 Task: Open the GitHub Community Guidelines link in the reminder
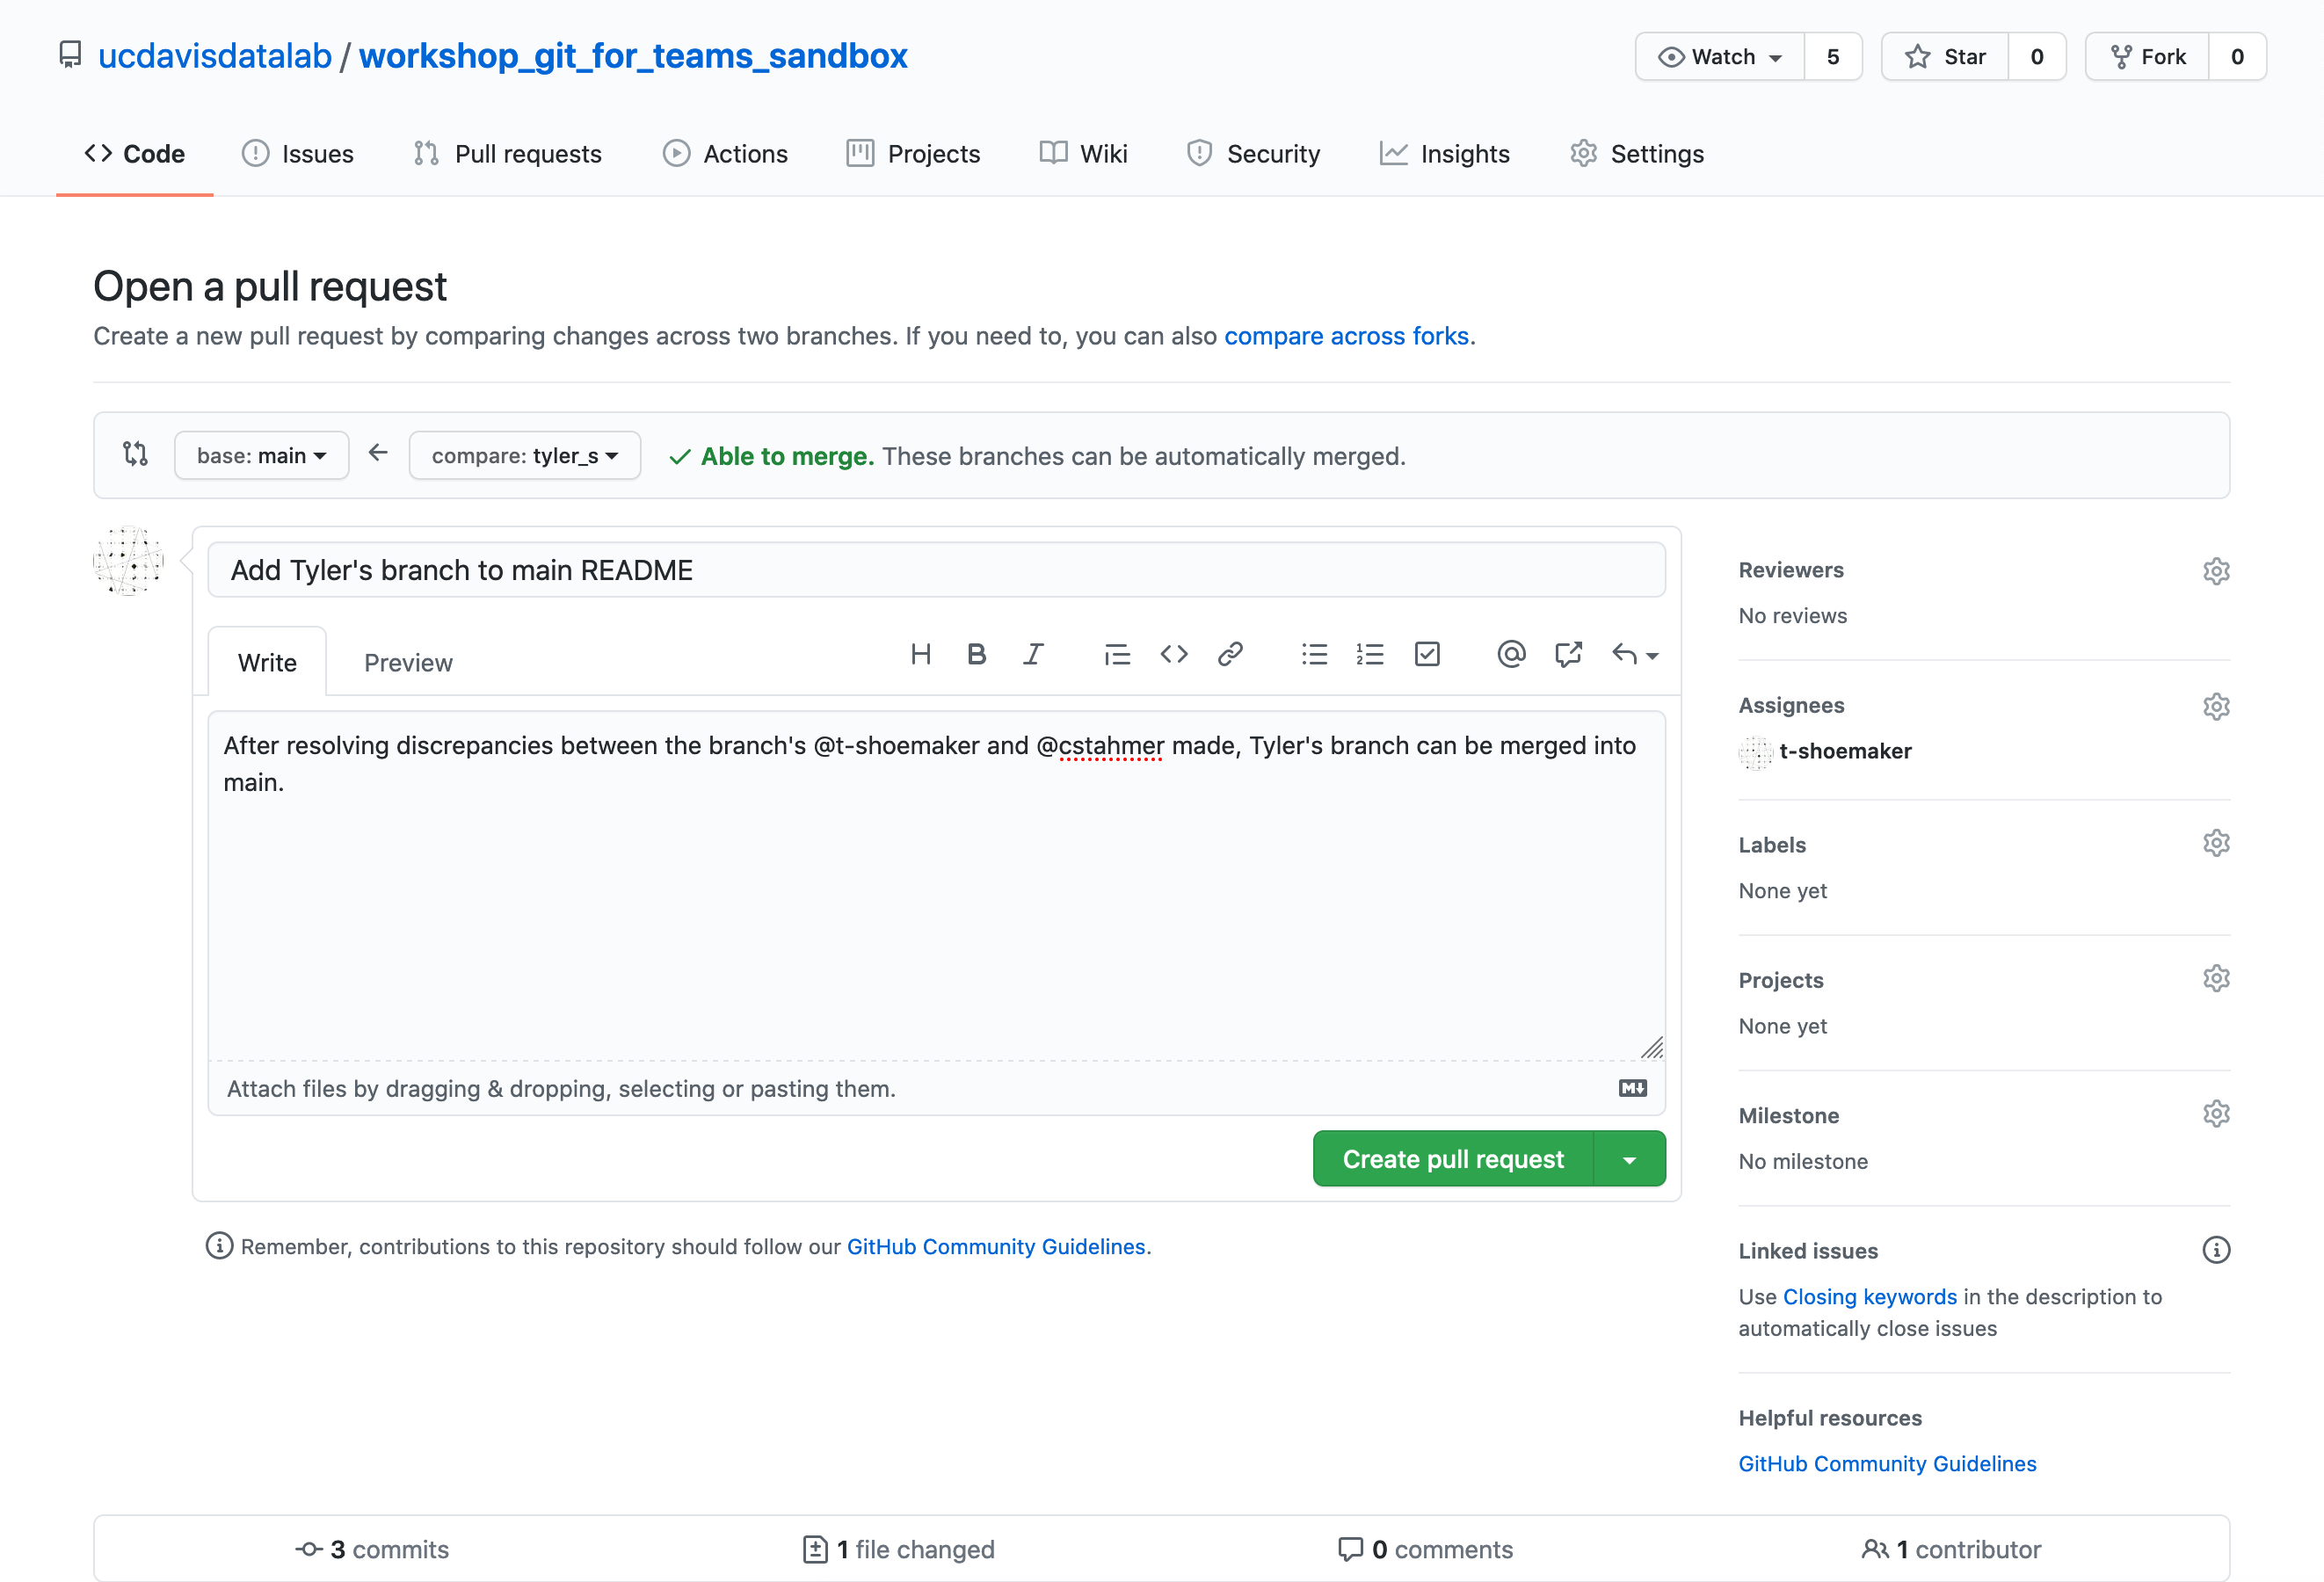[996, 1246]
